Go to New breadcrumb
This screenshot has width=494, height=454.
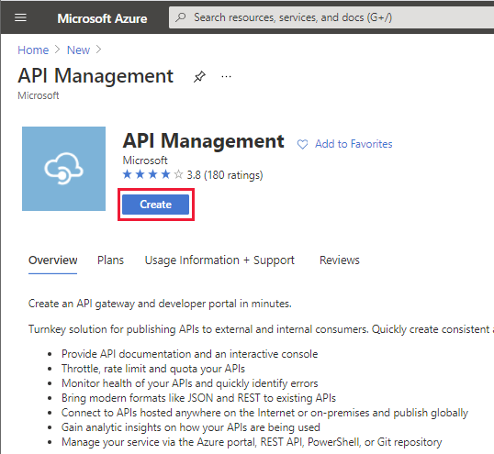(x=78, y=50)
